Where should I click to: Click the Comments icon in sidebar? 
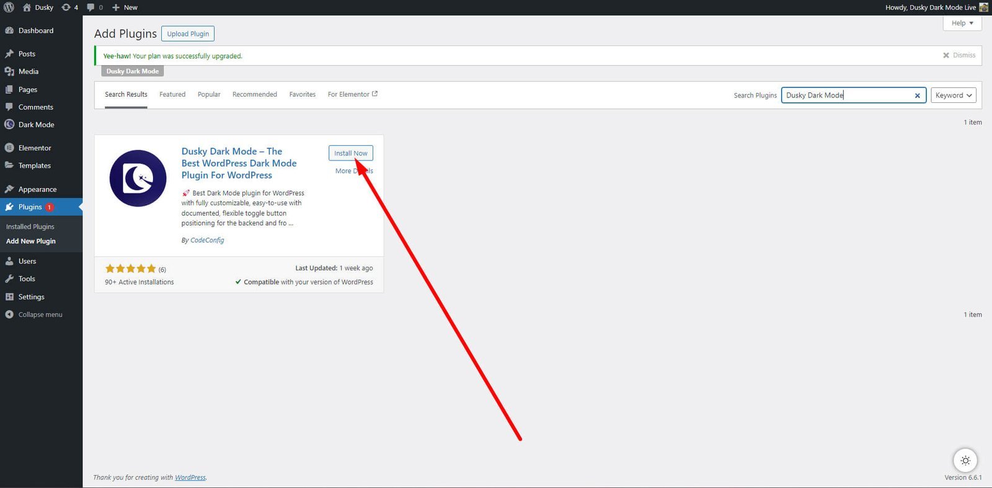point(9,107)
